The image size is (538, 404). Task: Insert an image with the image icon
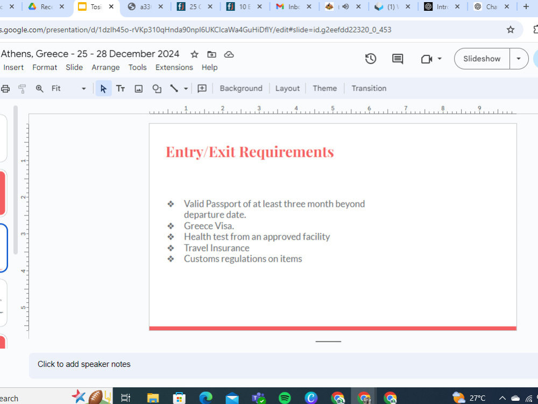[x=139, y=89]
